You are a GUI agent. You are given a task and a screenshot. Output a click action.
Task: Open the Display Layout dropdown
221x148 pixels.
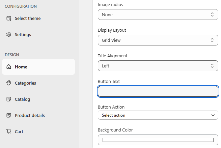(158, 40)
